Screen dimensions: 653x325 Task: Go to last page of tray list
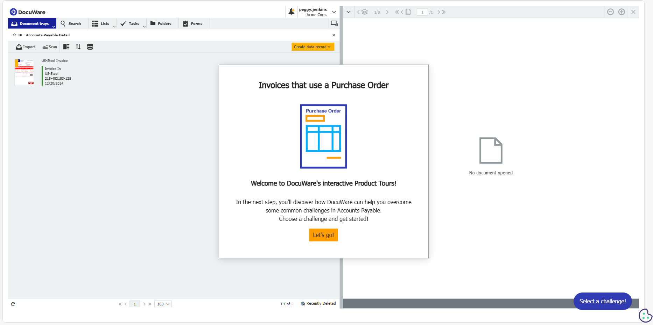coord(150,304)
